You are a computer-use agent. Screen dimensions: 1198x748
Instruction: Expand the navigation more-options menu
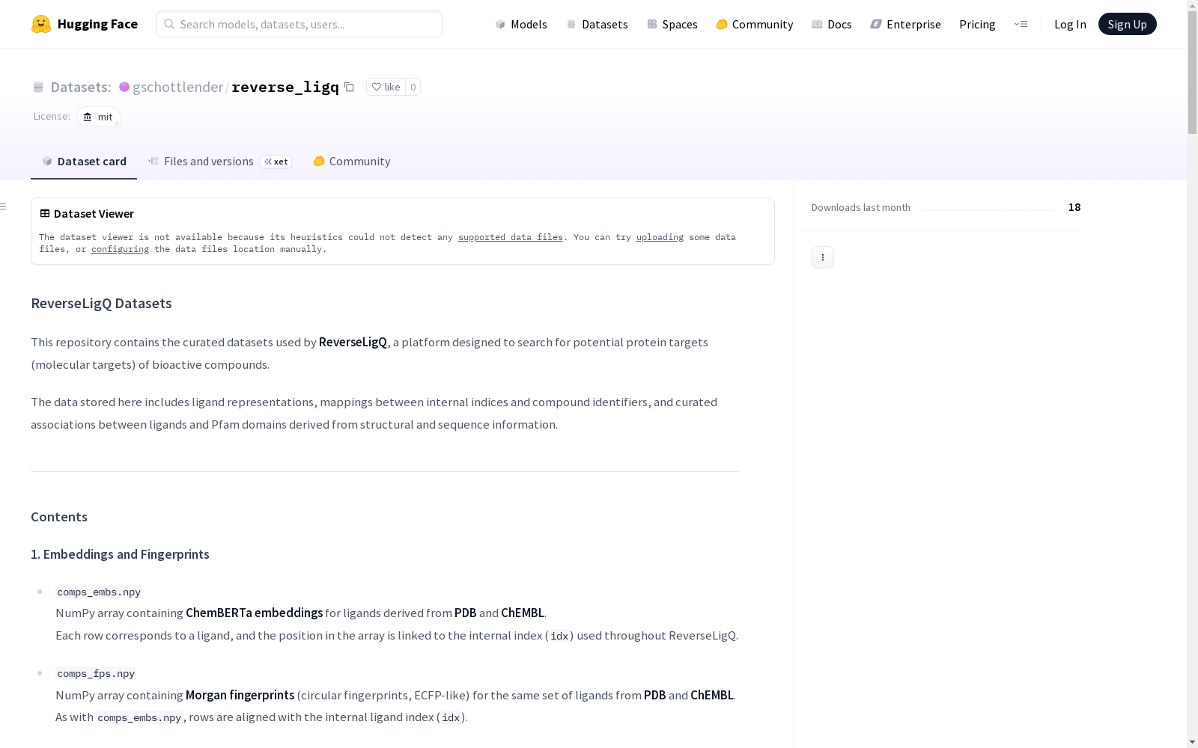(1021, 24)
